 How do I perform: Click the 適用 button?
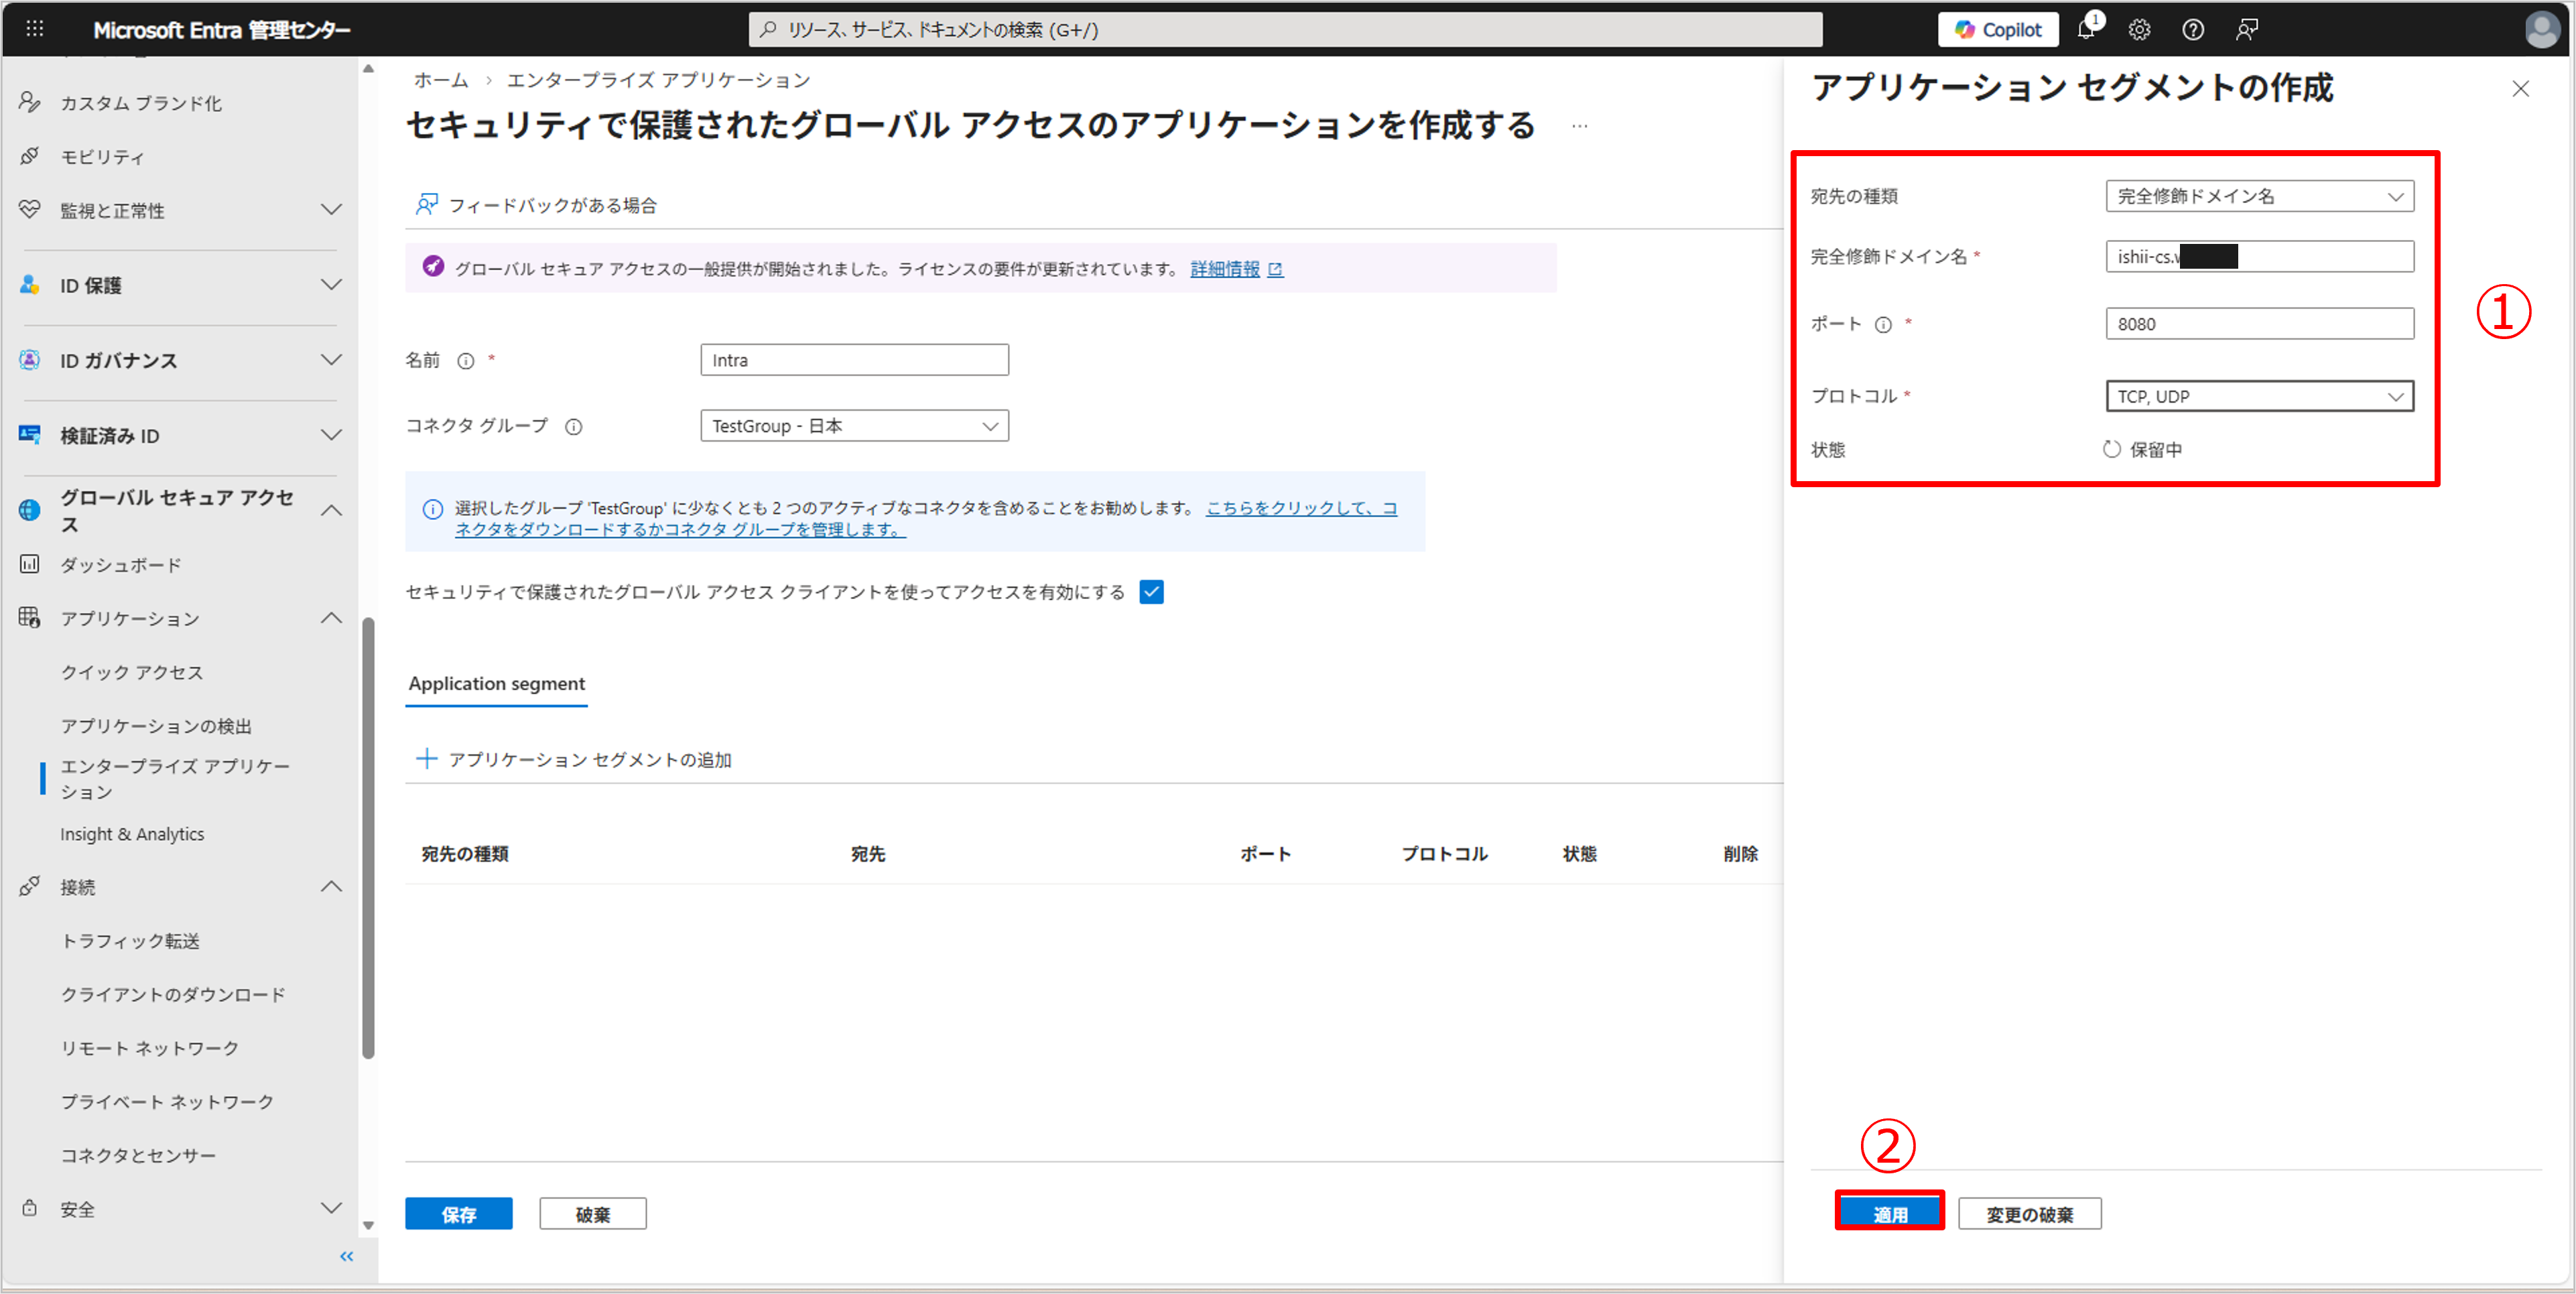pos(1889,1213)
